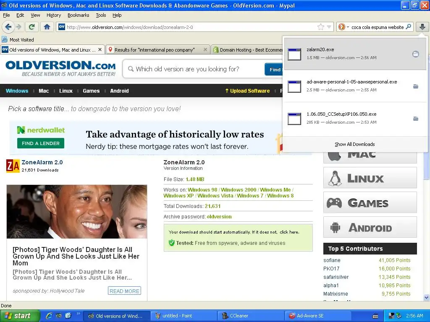This screenshot has width=430, height=322.
Task: Click the Tiger Woods ad photo
Action: pyautogui.click(x=77, y=212)
